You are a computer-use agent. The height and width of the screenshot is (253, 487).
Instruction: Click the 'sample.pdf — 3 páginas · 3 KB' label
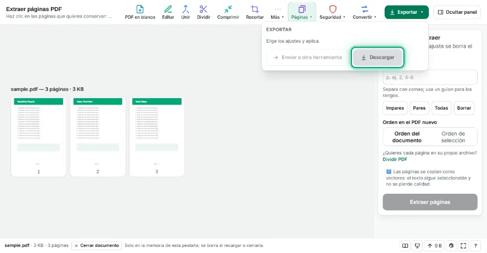pos(47,89)
